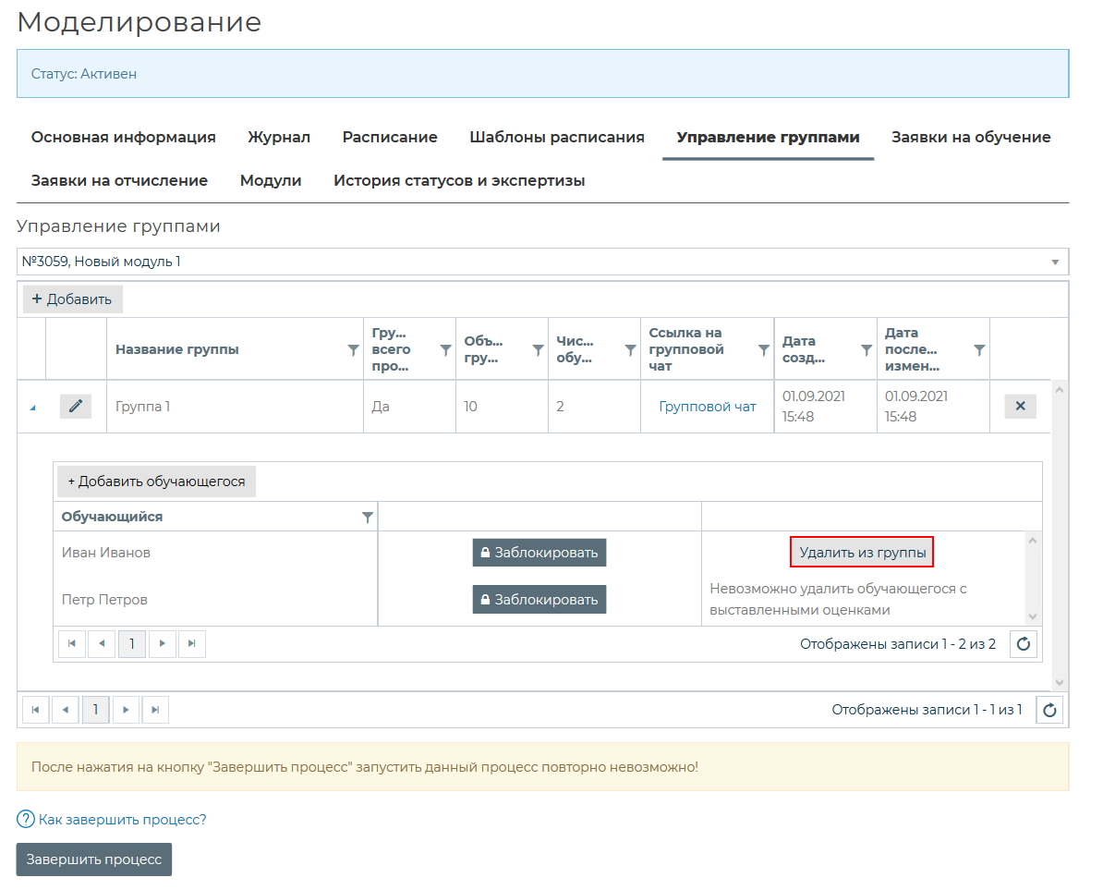This screenshot has height=890, width=1103.
Task: Open the Расписание tab
Action: 389,138
